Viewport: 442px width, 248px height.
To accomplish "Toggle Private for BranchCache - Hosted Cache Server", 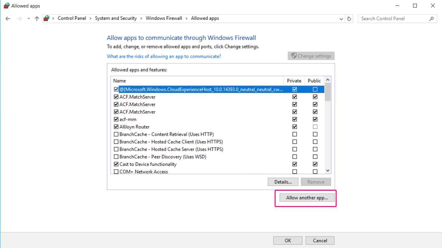I will point(295,149).
